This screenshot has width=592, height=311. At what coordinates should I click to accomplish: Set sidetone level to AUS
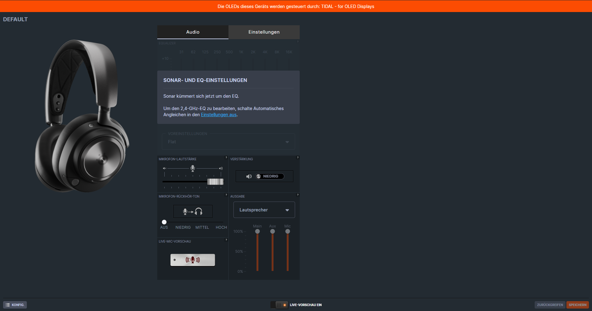click(x=164, y=227)
